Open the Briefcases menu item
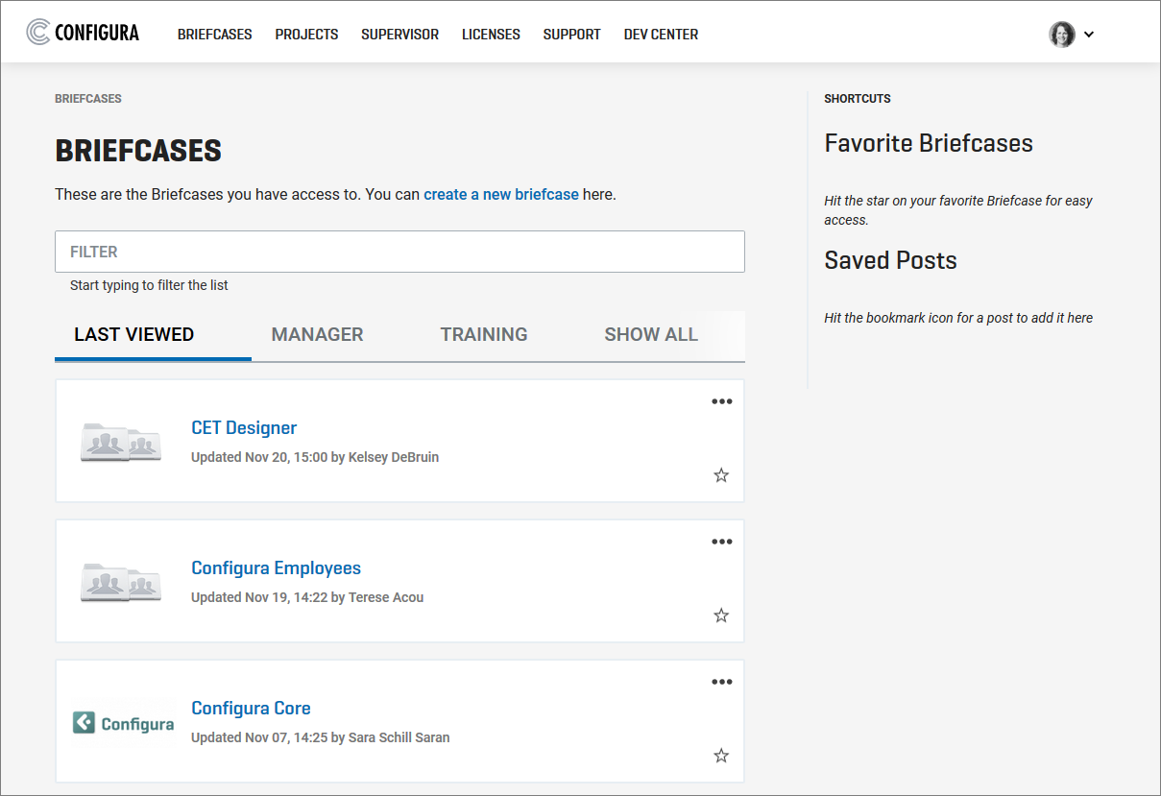1161x796 pixels. click(x=215, y=35)
